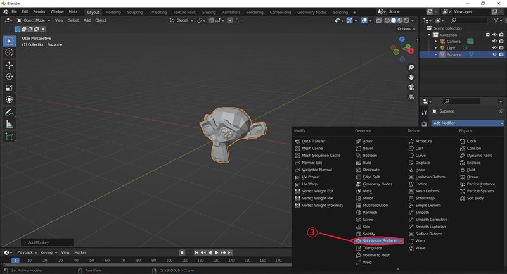This screenshot has height=274, width=507.
Task: Hide Camera in viewport via eye icon
Action: [494, 41]
